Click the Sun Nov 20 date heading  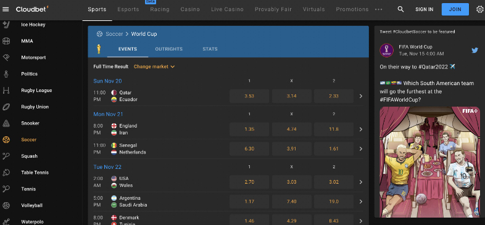(x=107, y=81)
